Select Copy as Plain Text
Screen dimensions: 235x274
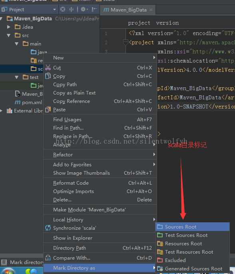(x=100, y=93)
